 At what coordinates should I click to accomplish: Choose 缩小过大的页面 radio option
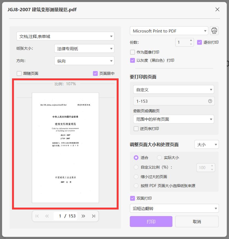pos(136,177)
